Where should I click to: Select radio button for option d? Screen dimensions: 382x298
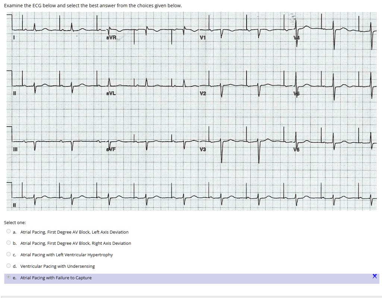click(8, 266)
